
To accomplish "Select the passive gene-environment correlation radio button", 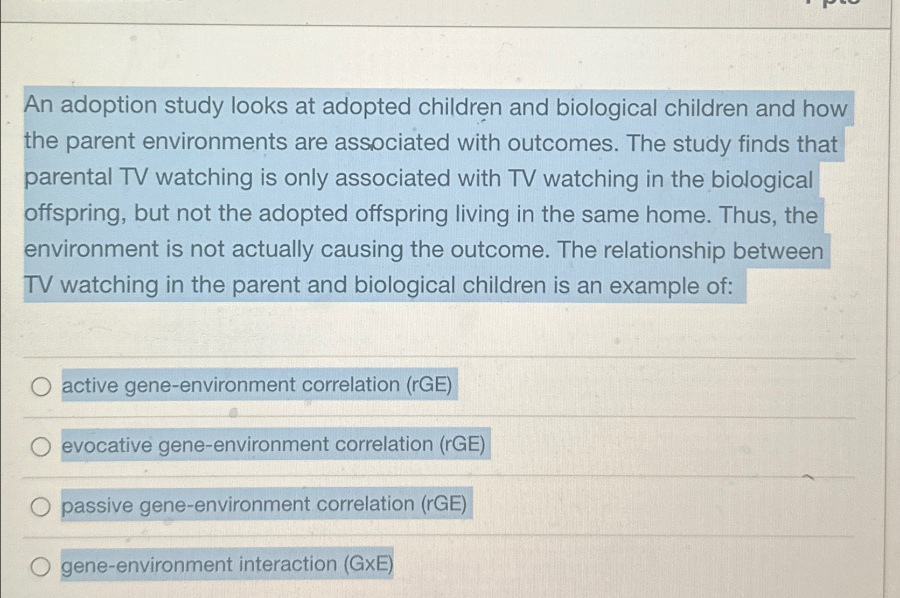I will coord(41,504).
